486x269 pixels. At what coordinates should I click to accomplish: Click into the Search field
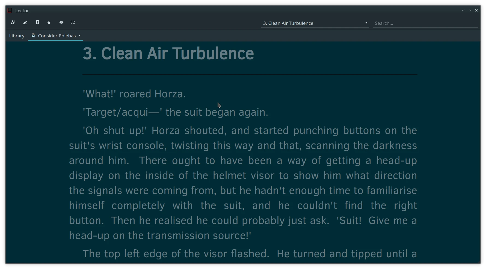point(425,23)
